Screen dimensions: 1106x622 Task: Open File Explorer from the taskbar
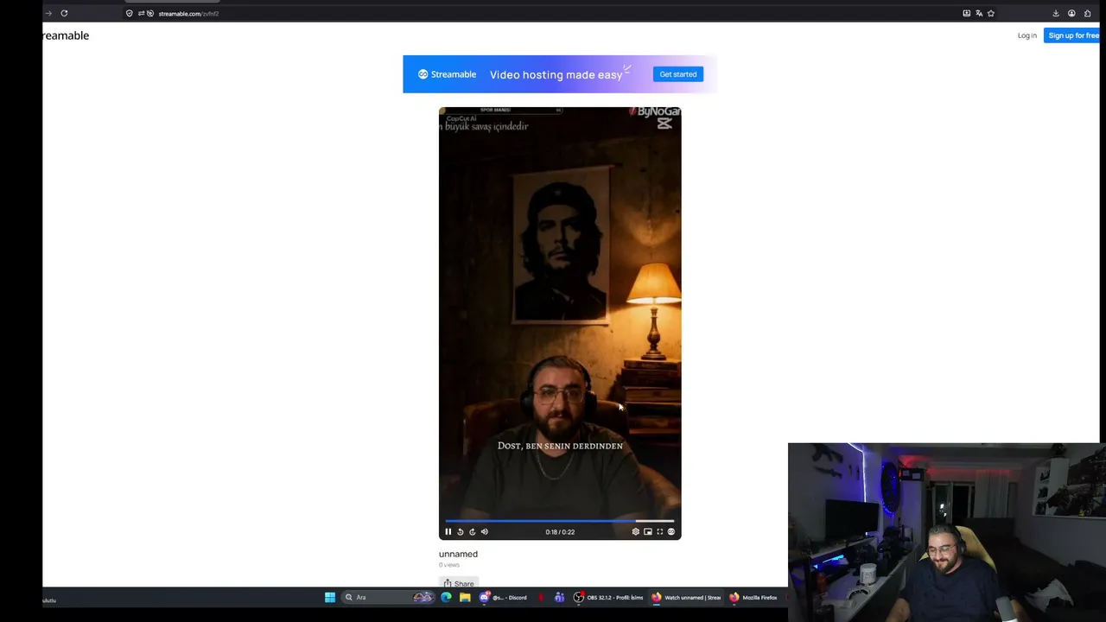coord(465,597)
